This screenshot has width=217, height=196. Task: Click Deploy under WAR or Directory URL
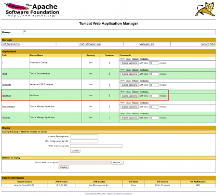click(75, 151)
